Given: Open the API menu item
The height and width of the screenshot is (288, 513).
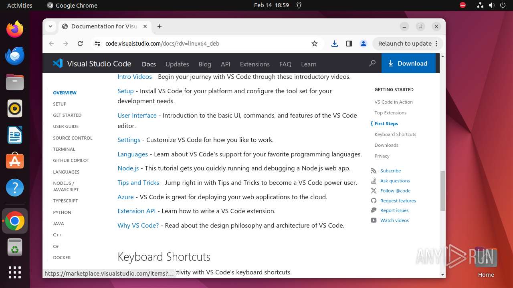Looking at the screenshot, I should (x=226, y=64).
